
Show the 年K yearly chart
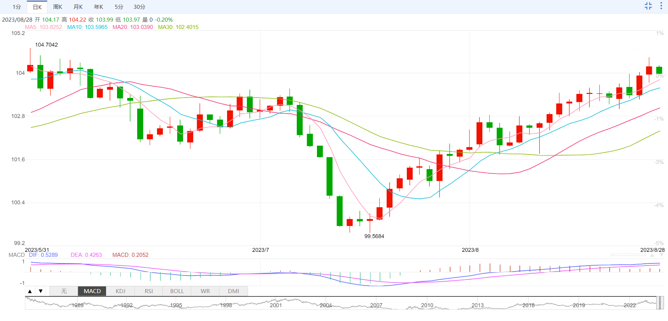point(98,7)
